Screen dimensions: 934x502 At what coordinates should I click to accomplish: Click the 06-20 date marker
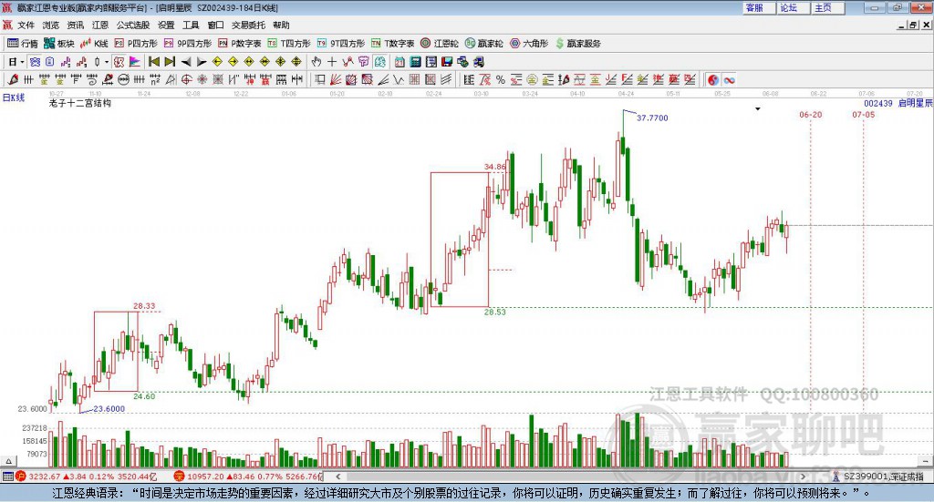coord(810,114)
